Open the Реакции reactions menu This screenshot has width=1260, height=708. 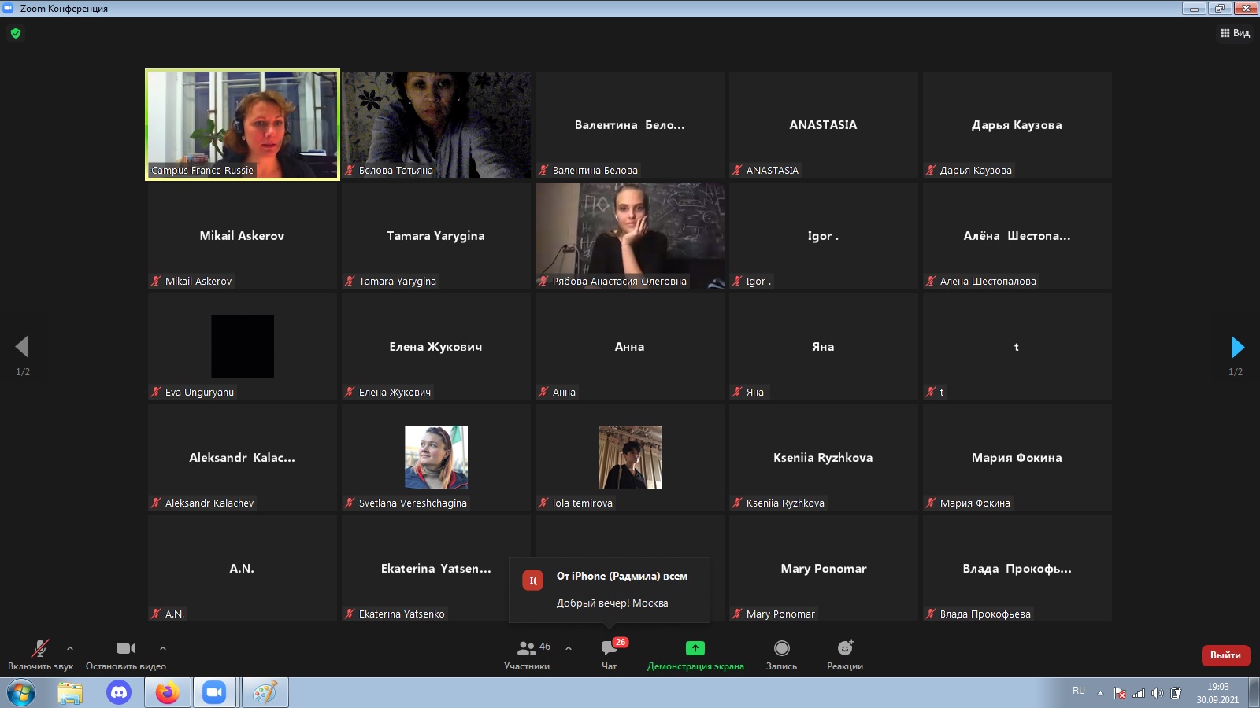(x=844, y=655)
